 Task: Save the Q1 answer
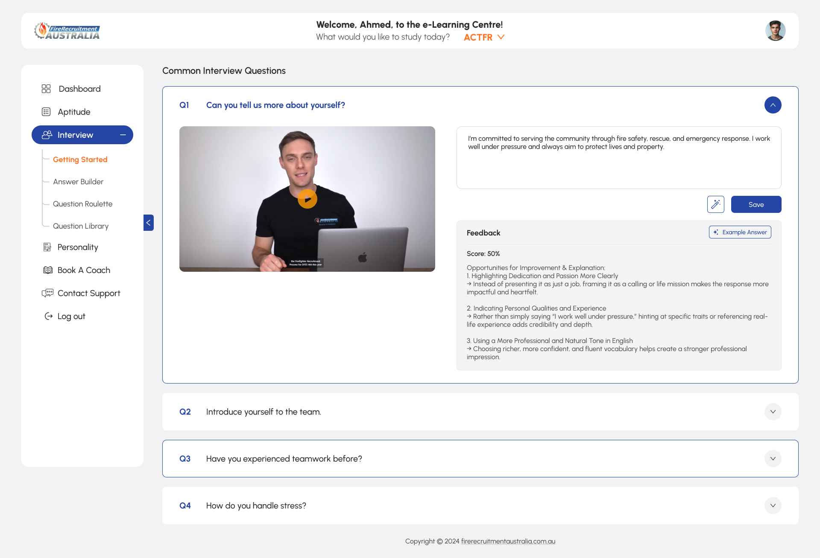coord(756,204)
